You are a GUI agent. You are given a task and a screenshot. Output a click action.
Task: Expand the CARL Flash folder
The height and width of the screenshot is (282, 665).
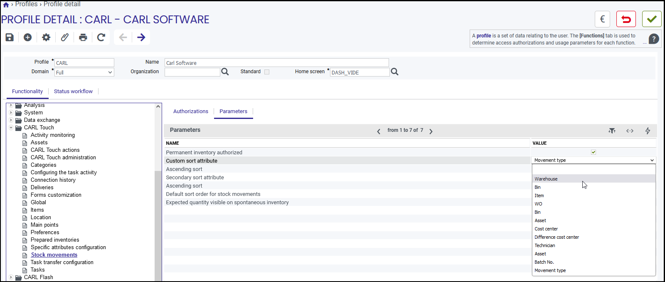(11, 277)
